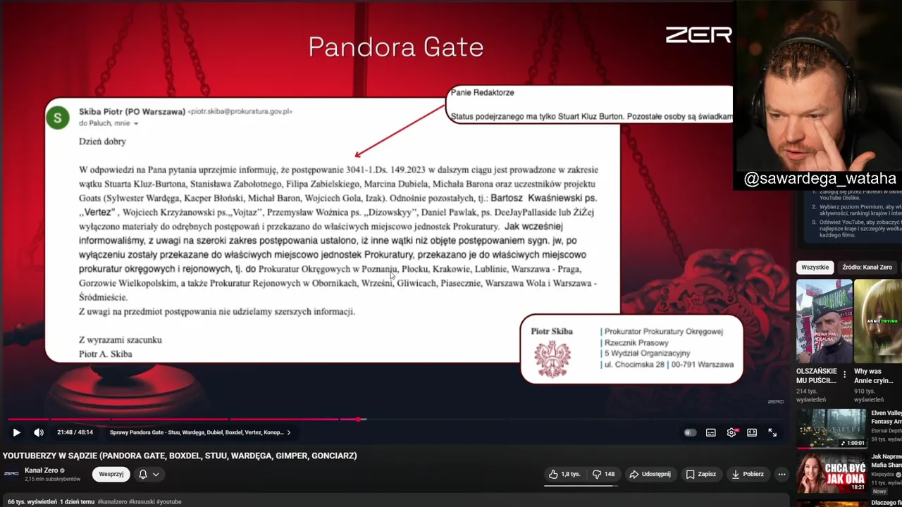902x507 pixels.
Task: Open more actions three-dot menu
Action: click(781, 474)
